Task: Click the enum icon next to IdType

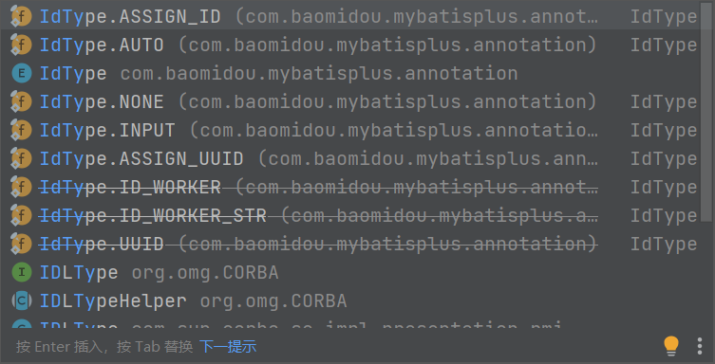Action: [x=22, y=73]
